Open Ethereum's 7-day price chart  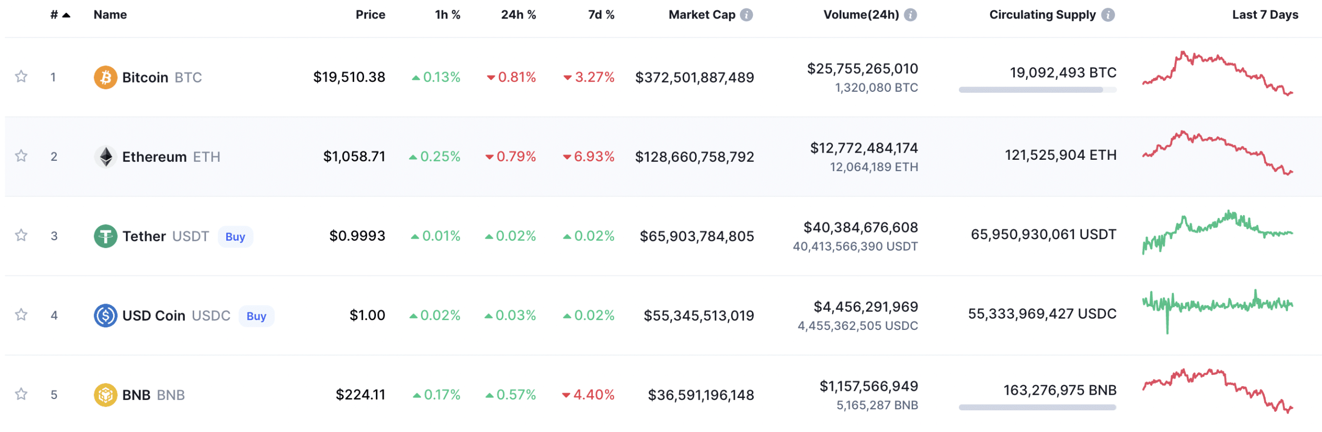pos(1217,153)
